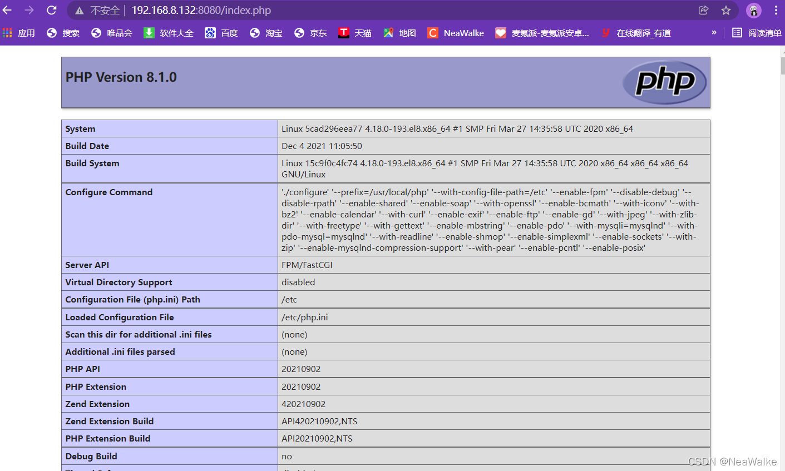The image size is (785, 471).
Task: Click the PHP logo image
Action: coord(664,82)
